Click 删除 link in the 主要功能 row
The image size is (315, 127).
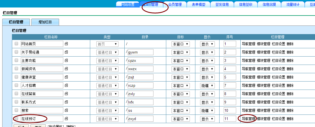[x=290, y=60]
